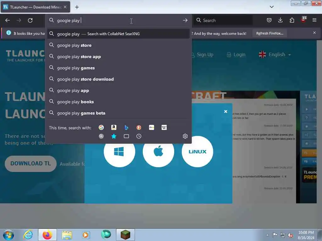Open the Pocket save icon
Viewport: 322px width, 241px height.
[x=269, y=20]
